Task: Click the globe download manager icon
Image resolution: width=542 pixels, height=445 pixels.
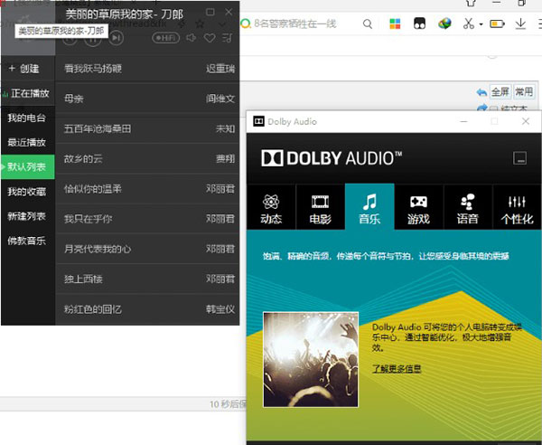Action: coord(444,24)
